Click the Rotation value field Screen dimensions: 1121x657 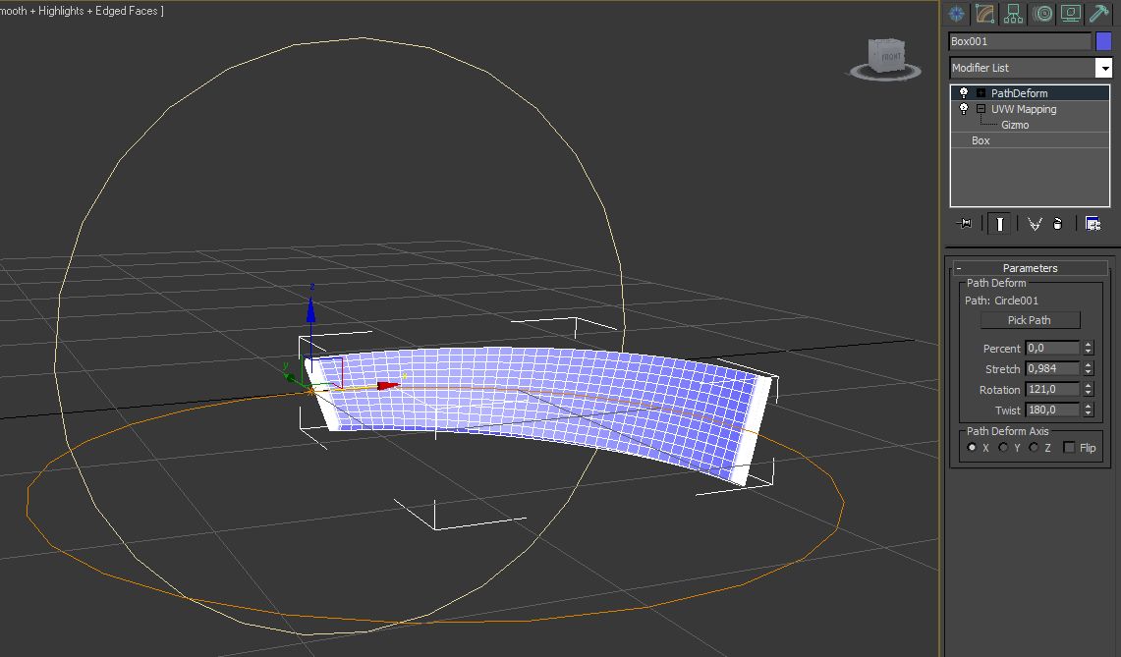[x=1052, y=390]
